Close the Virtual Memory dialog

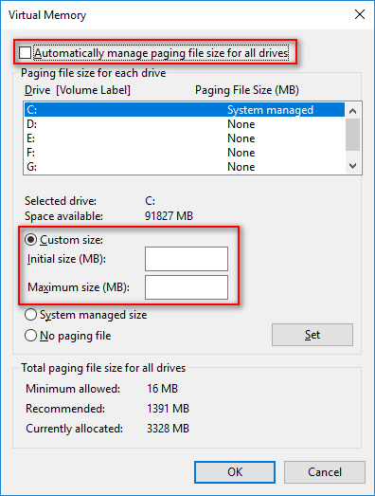[x=360, y=14]
